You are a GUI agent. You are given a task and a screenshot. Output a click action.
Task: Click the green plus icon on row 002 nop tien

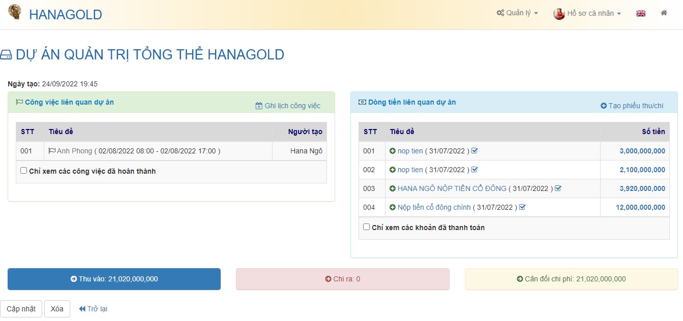(x=393, y=170)
